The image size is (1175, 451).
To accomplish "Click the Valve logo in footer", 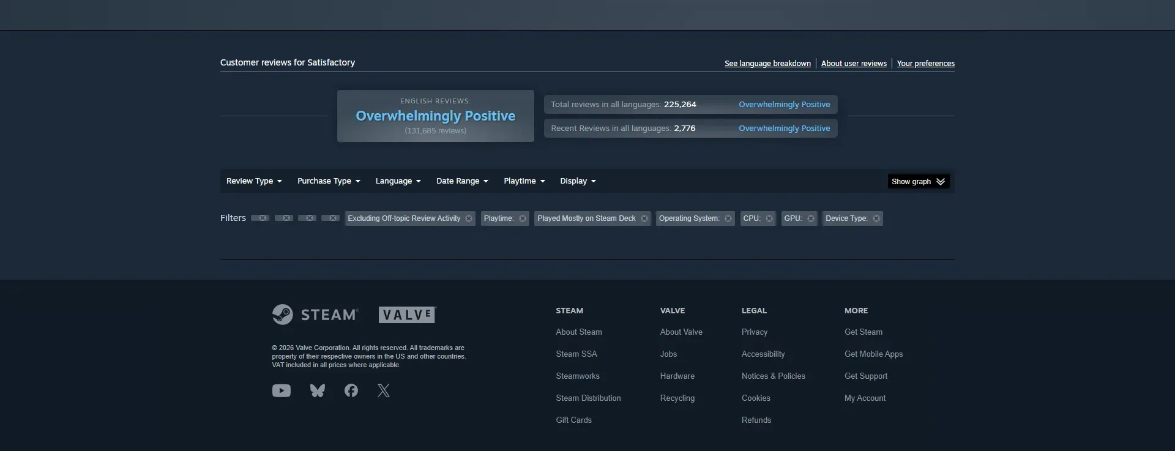I will [407, 315].
